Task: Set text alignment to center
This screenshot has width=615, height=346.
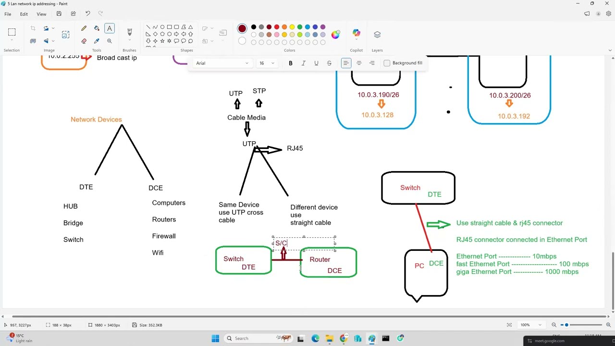Action: point(359,63)
